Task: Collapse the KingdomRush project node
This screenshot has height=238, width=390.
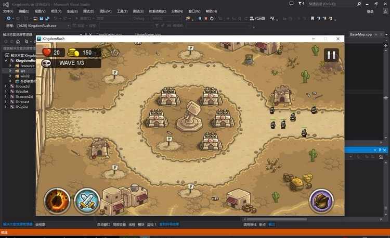Action: point(6,60)
